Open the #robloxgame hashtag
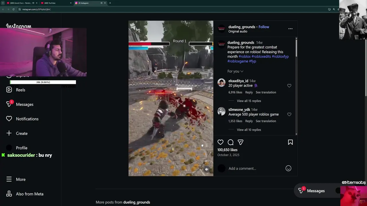Screen dimensions: 367x206 click(238, 61)
